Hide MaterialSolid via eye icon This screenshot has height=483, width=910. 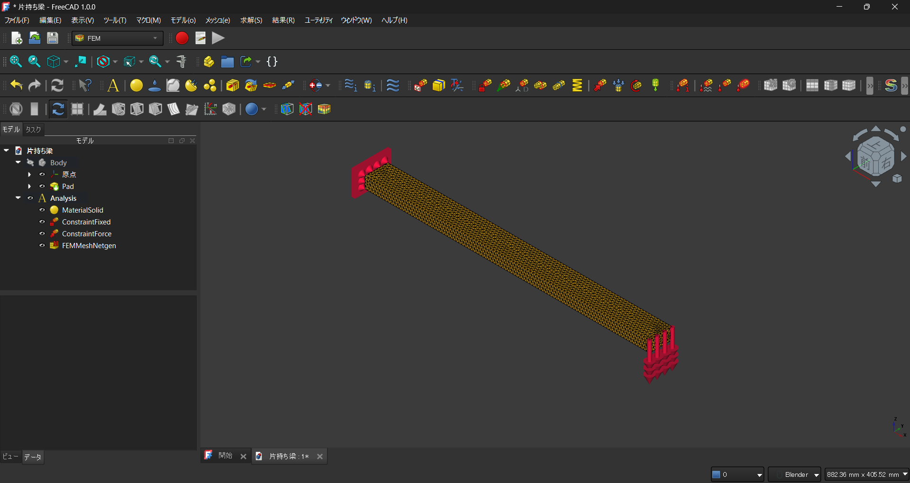(x=42, y=210)
